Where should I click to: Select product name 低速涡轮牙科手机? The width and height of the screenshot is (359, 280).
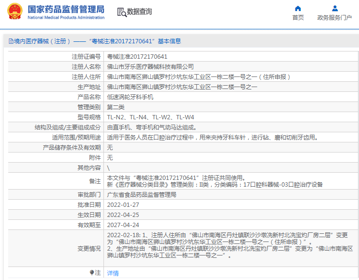[x=130, y=97]
